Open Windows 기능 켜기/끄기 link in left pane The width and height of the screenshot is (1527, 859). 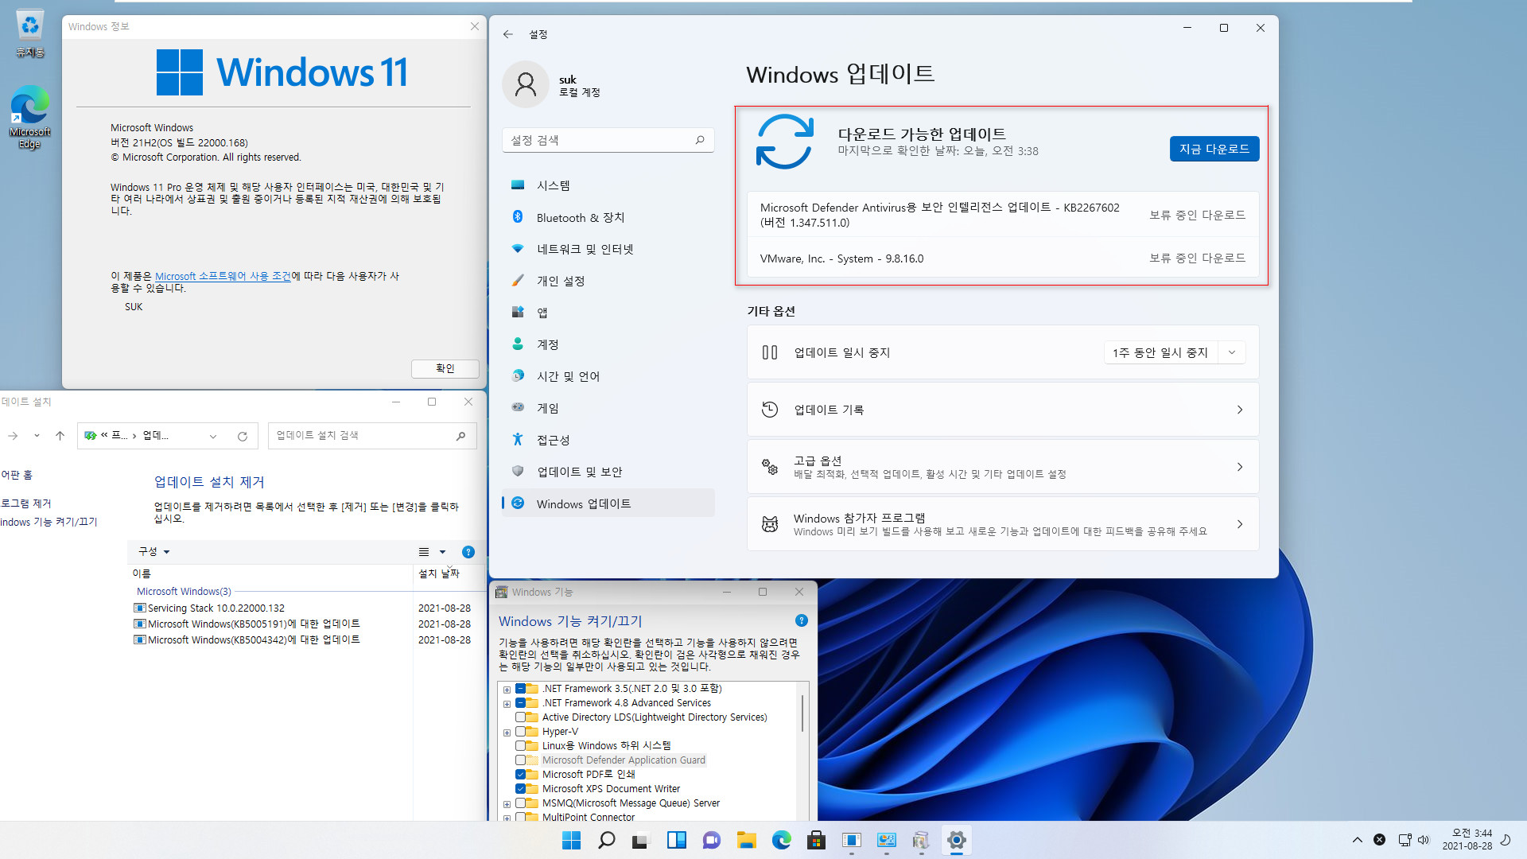pos(49,522)
